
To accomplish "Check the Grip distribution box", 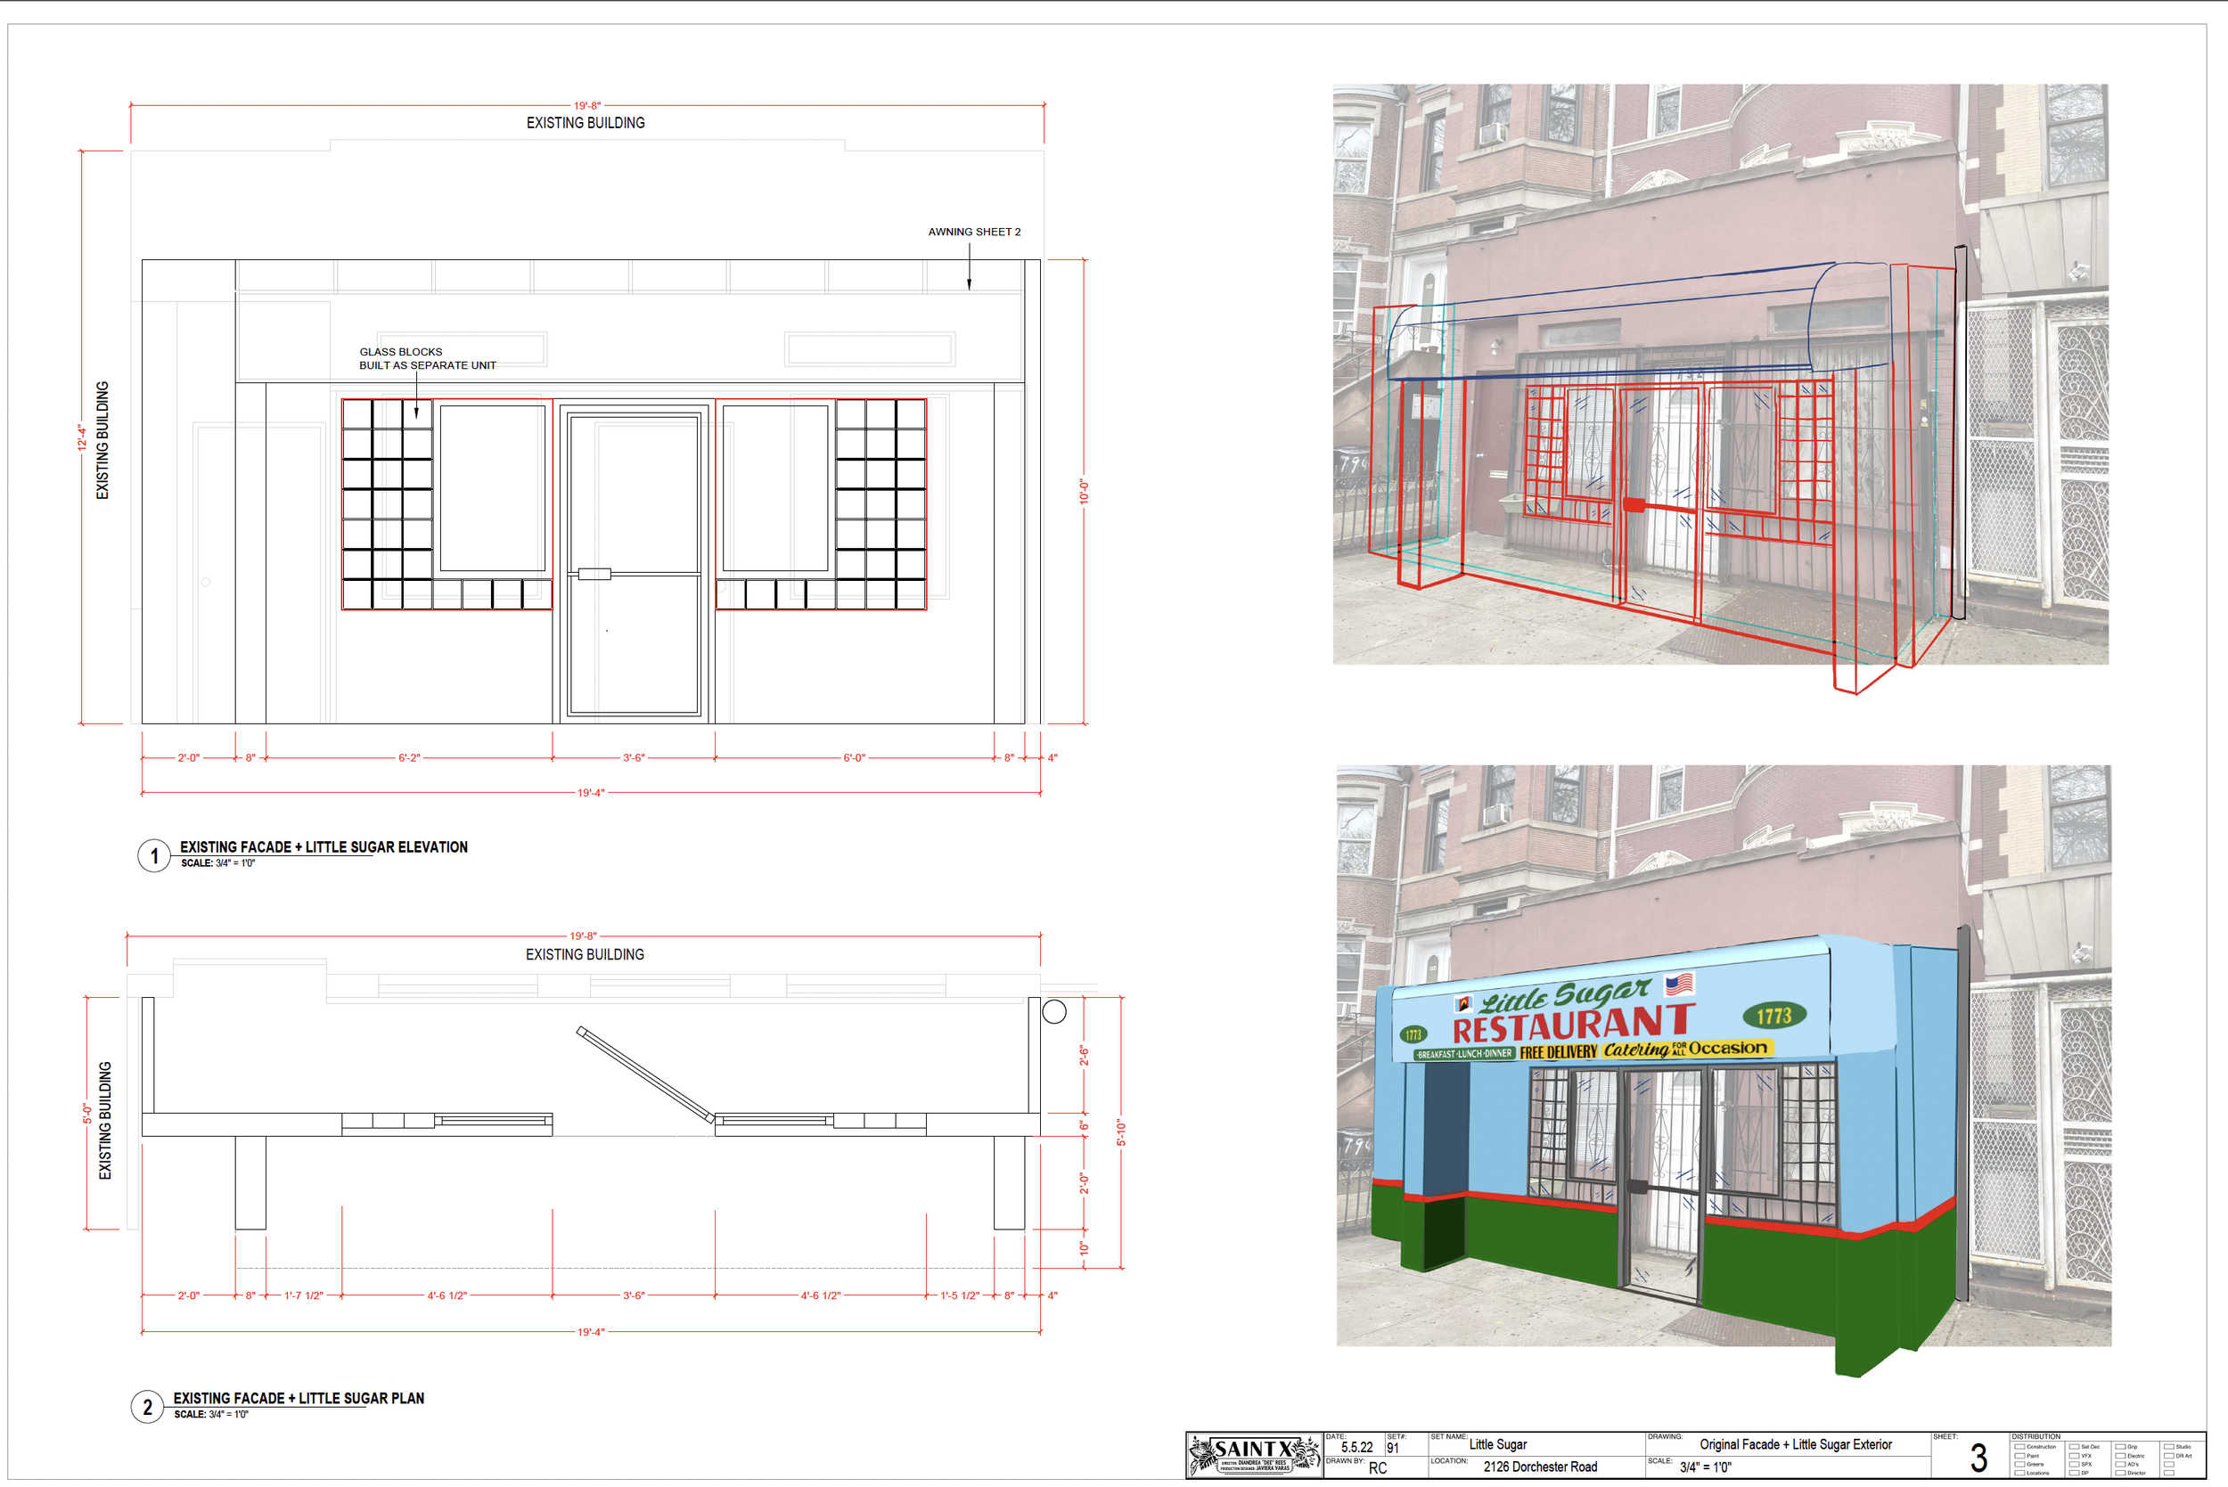I will (x=2121, y=1447).
